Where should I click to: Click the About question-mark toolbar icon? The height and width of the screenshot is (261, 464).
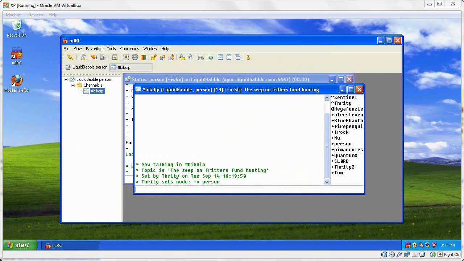coord(248,57)
